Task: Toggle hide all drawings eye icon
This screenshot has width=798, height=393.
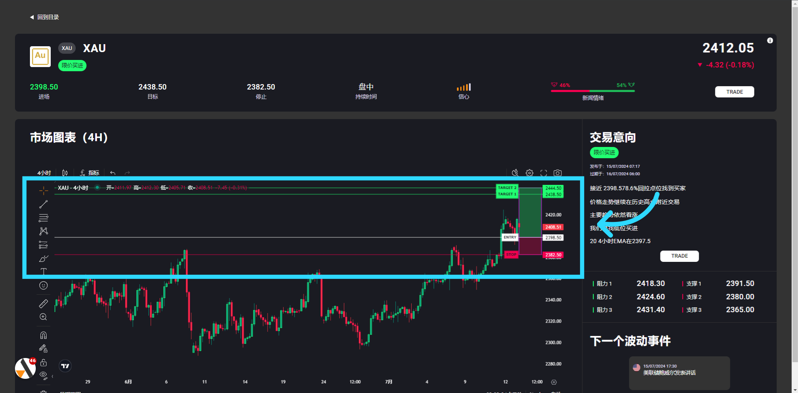Action: pos(44,375)
